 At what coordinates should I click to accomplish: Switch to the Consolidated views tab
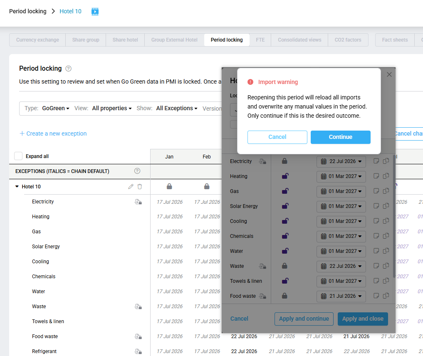click(299, 40)
